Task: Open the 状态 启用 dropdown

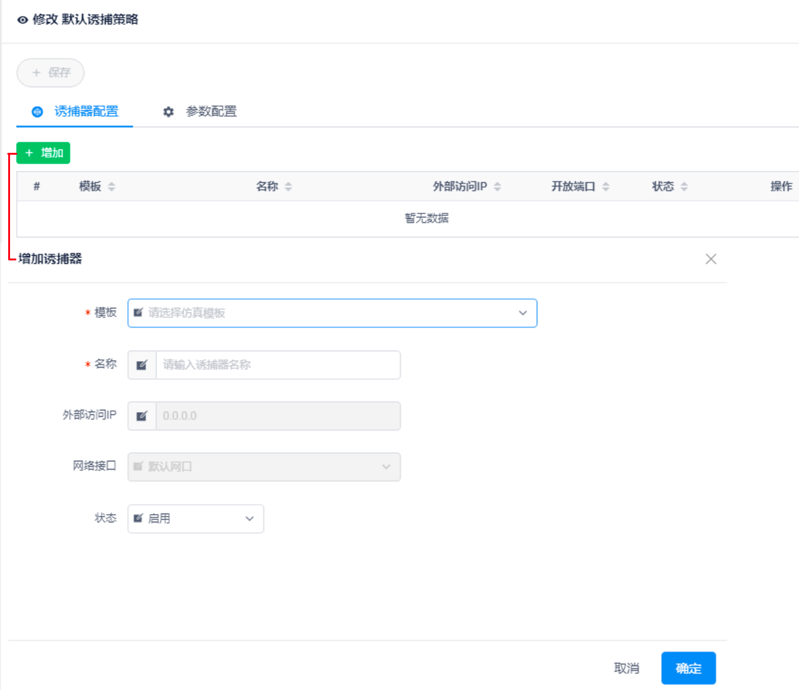Action: coord(249,518)
